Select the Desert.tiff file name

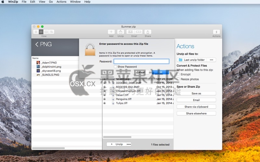pyautogui.click(x=122, y=95)
